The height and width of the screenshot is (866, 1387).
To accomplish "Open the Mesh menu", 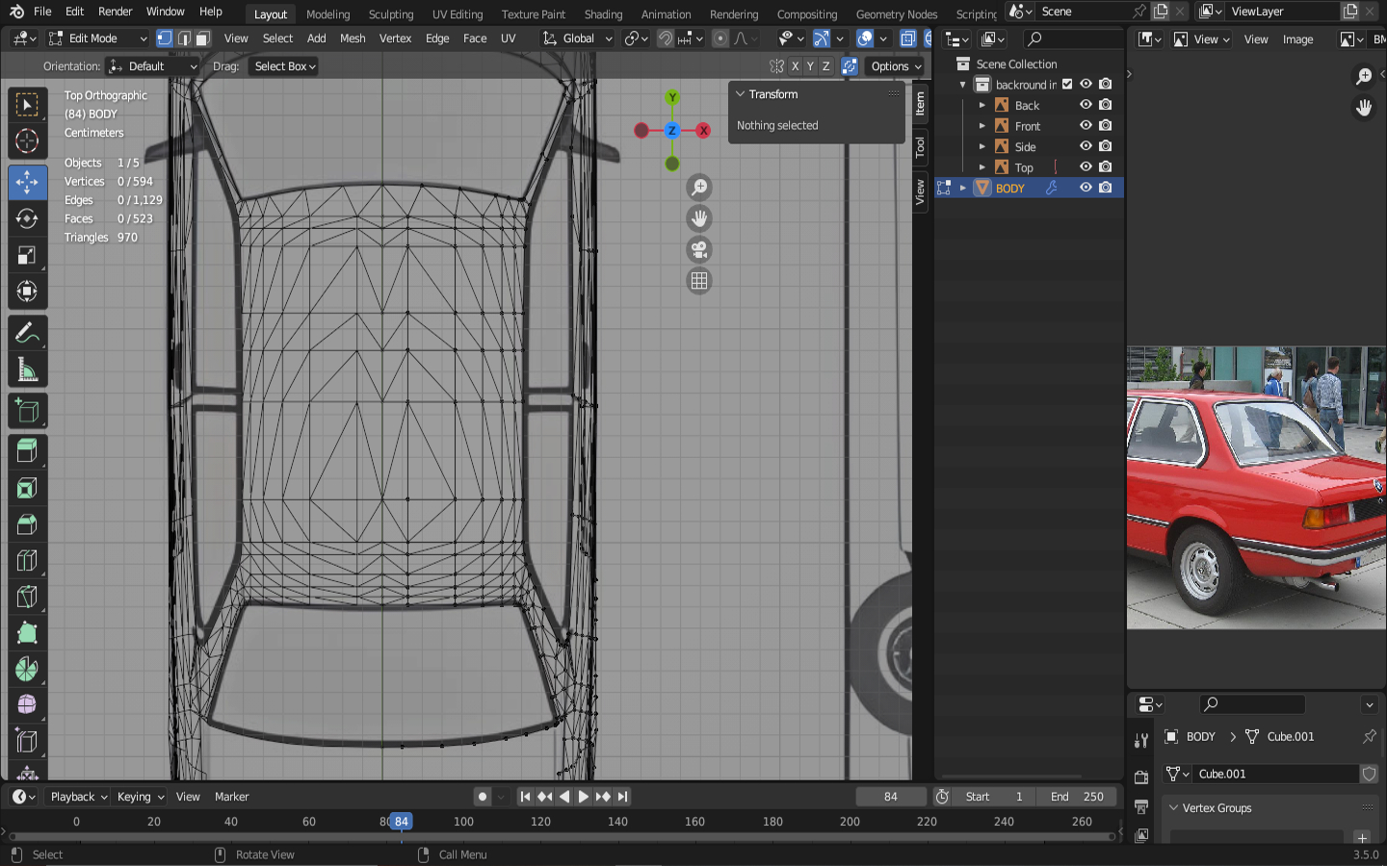I will 353,38.
